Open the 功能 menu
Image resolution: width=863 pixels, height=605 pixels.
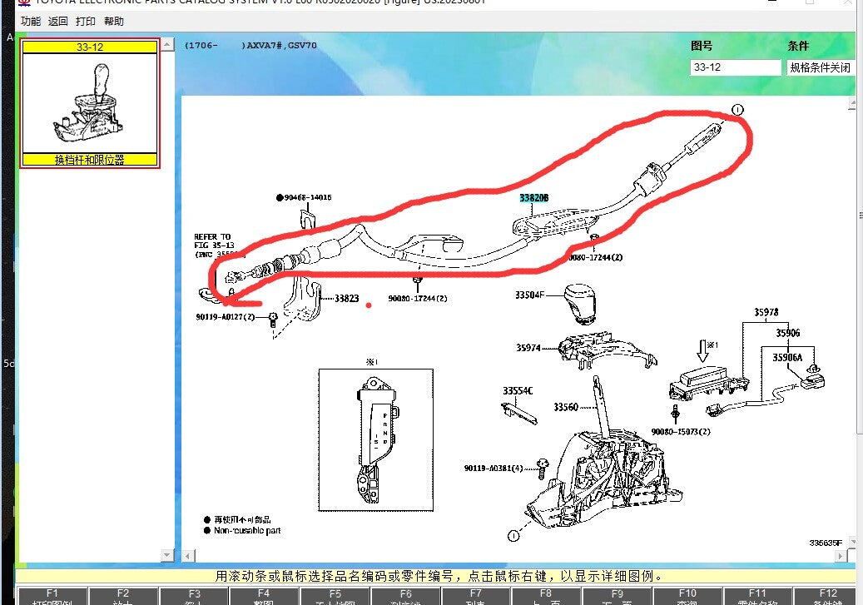[31, 22]
